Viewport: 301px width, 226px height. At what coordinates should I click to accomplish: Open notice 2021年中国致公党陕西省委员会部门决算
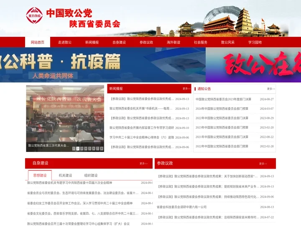(x=222, y=137)
